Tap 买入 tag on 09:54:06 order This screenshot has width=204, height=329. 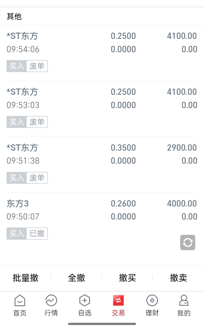(x=16, y=66)
